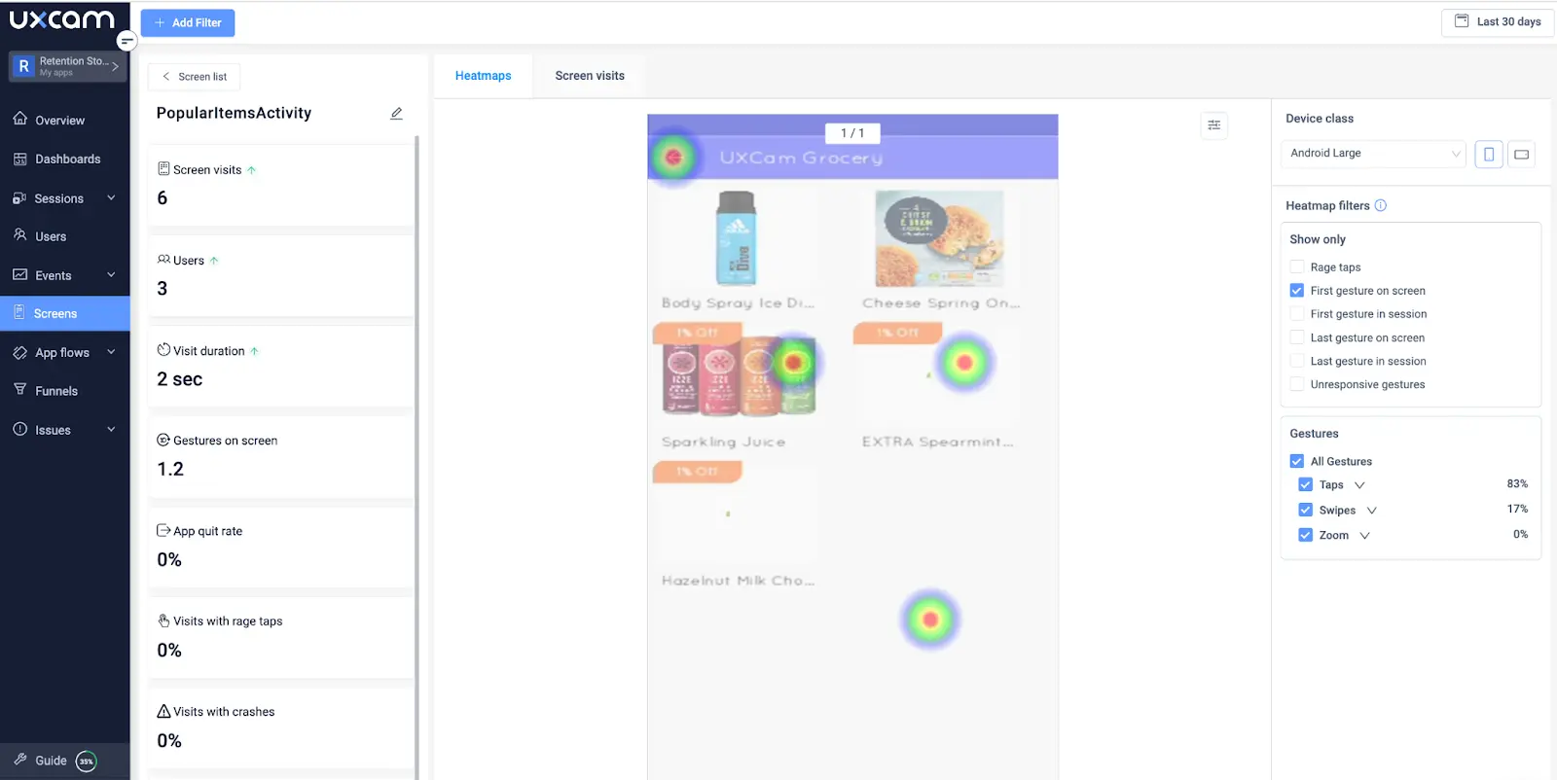Enable the Rage taps filter checkbox
Image resolution: width=1557 pixels, height=780 pixels.
coord(1297,266)
